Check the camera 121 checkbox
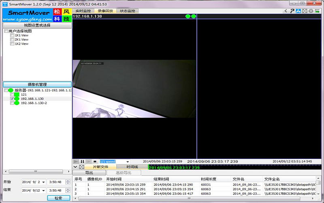 coord(12,95)
